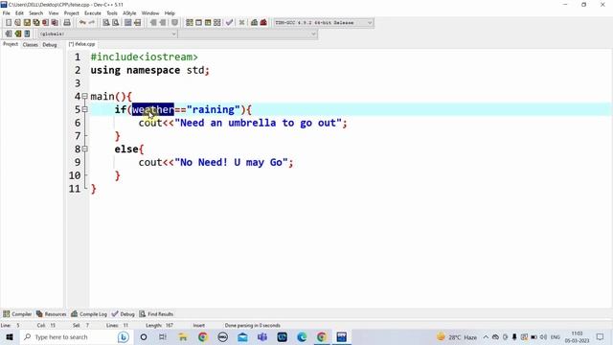Collapse the else block at line 8
Viewport: 613px width, 345px height.
[x=85, y=149]
